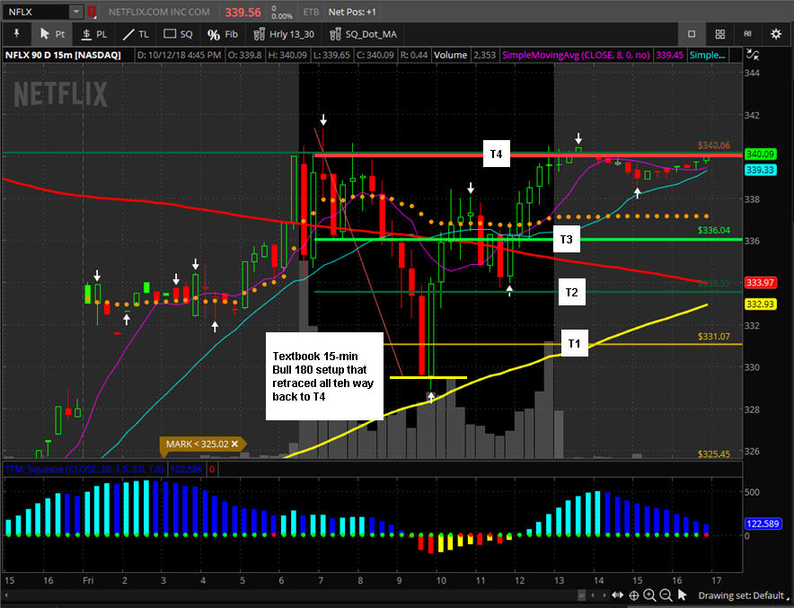
Task: Click the $325.45 price level label
Action: point(713,454)
